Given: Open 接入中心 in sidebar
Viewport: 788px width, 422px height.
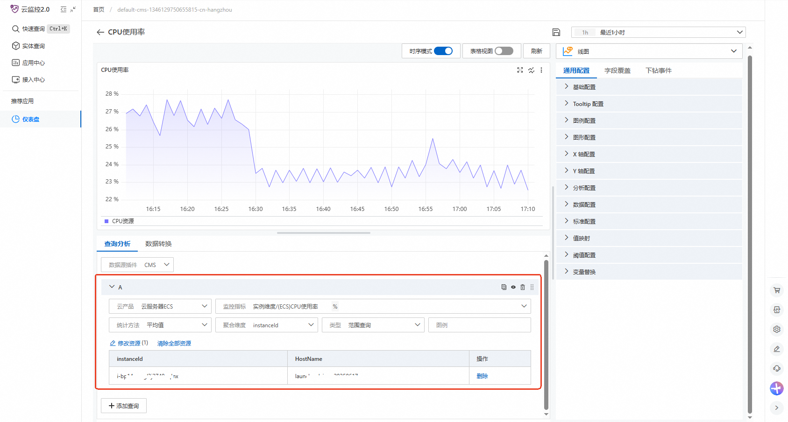Looking at the screenshot, I should [28, 79].
